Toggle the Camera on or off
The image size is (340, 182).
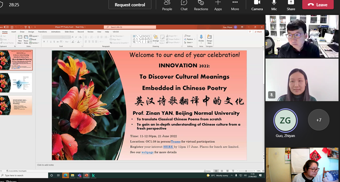click(257, 5)
